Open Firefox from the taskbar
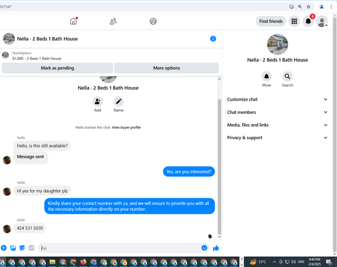The width and height of the screenshot is (337, 267). (x=84, y=262)
